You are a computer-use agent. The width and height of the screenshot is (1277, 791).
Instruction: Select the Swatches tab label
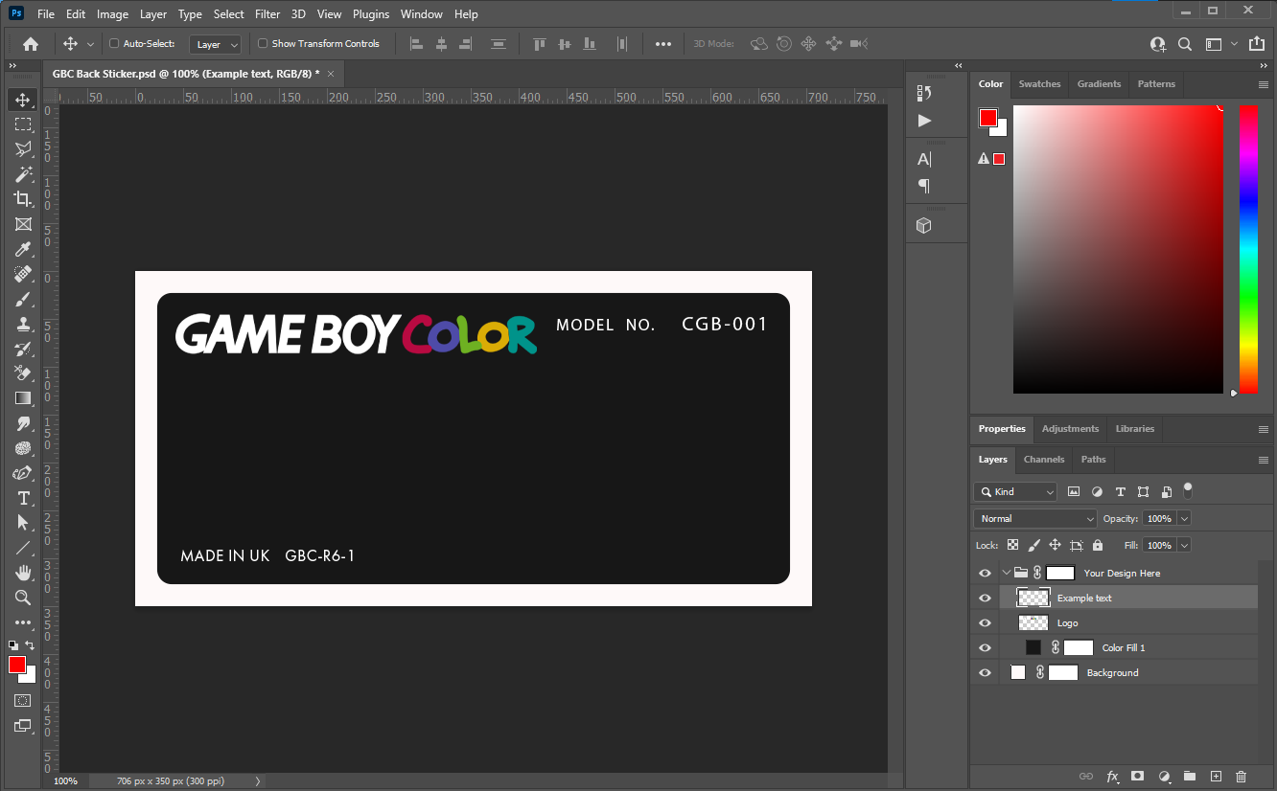(x=1039, y=83)
